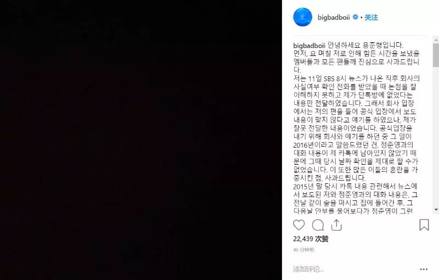The height and width of the screenshot is (280, 439).
Task: Share the post using the share arrow icon
Action: click(x=336, y=225)
